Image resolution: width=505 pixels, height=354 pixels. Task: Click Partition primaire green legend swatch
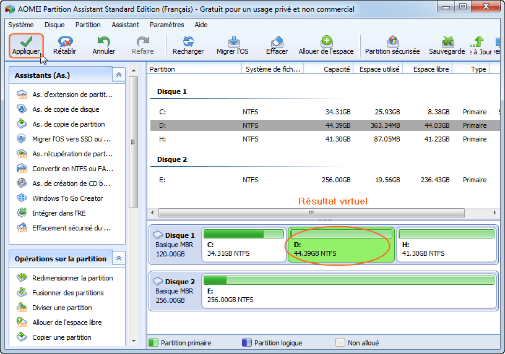point(153,343)
